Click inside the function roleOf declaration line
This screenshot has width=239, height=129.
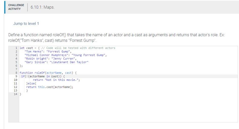click(x=48, y=73)
